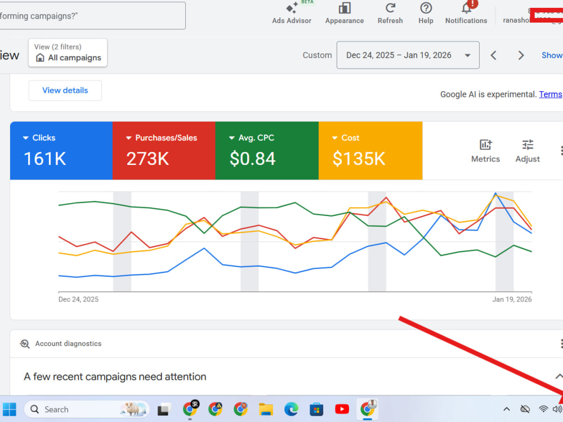Viewport: 563px width, 422px height.
Task: Click the Show link near date range
Action: [552, 55]
